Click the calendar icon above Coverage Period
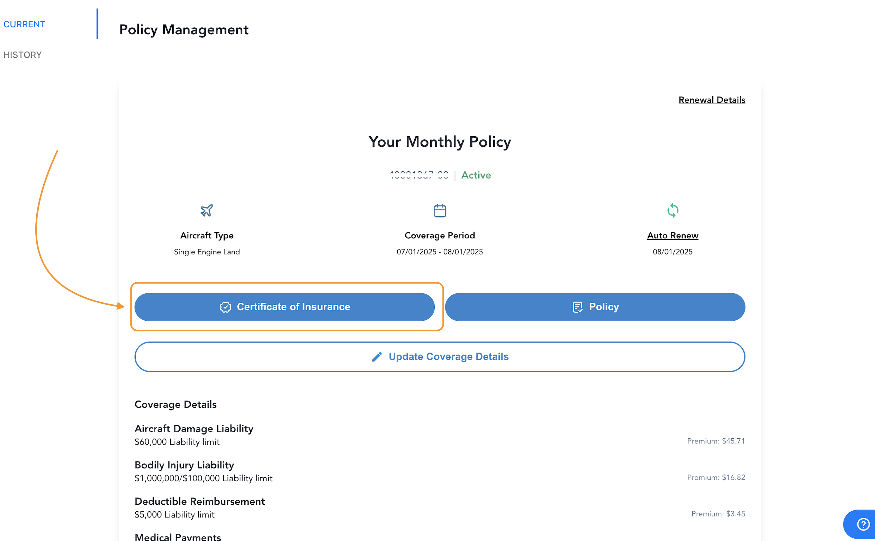875x541 pixels. (440, 211)
